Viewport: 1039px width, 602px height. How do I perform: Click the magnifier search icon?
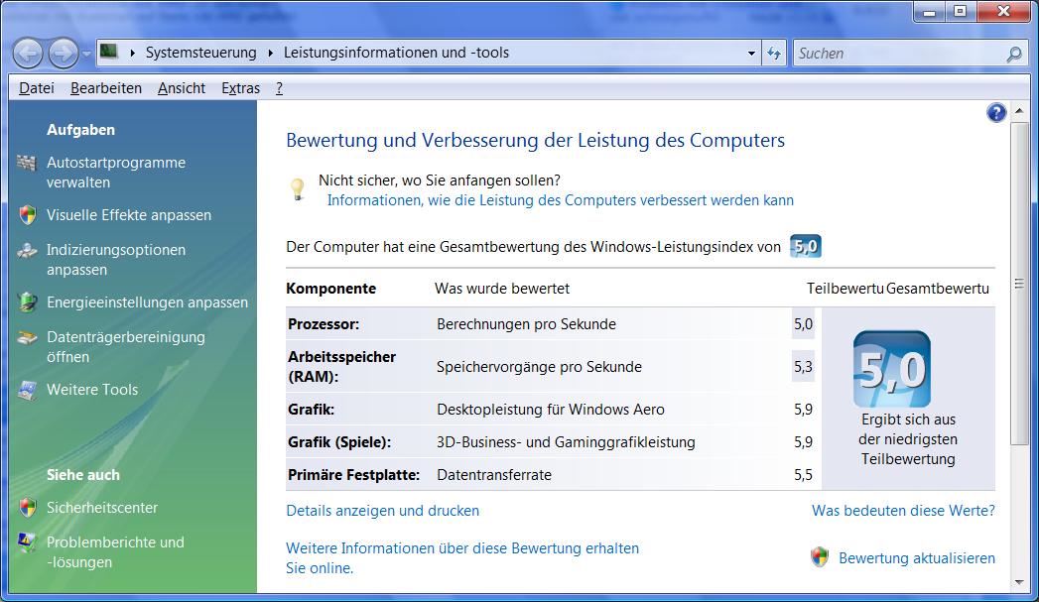click(1014, 54)
